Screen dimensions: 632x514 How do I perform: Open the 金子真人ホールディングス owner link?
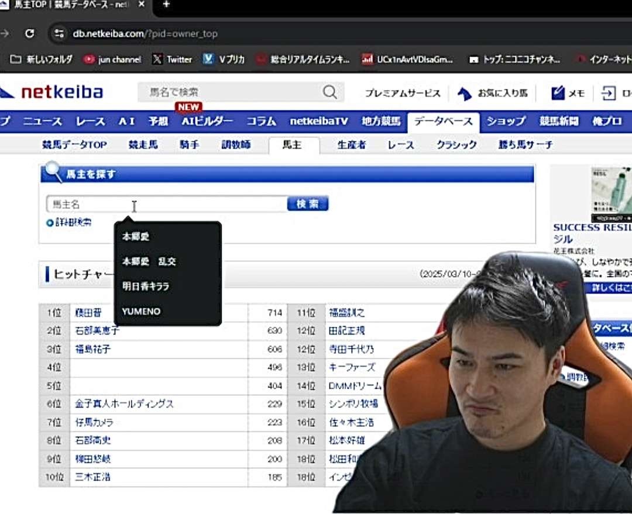click(124, 404)
